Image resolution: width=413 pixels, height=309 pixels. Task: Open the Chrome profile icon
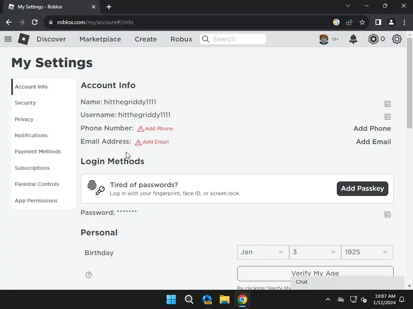click(391, 23)
